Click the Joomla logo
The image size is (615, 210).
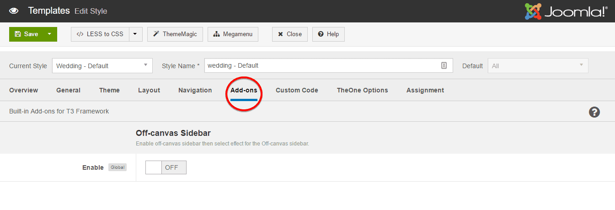point(566,11)
